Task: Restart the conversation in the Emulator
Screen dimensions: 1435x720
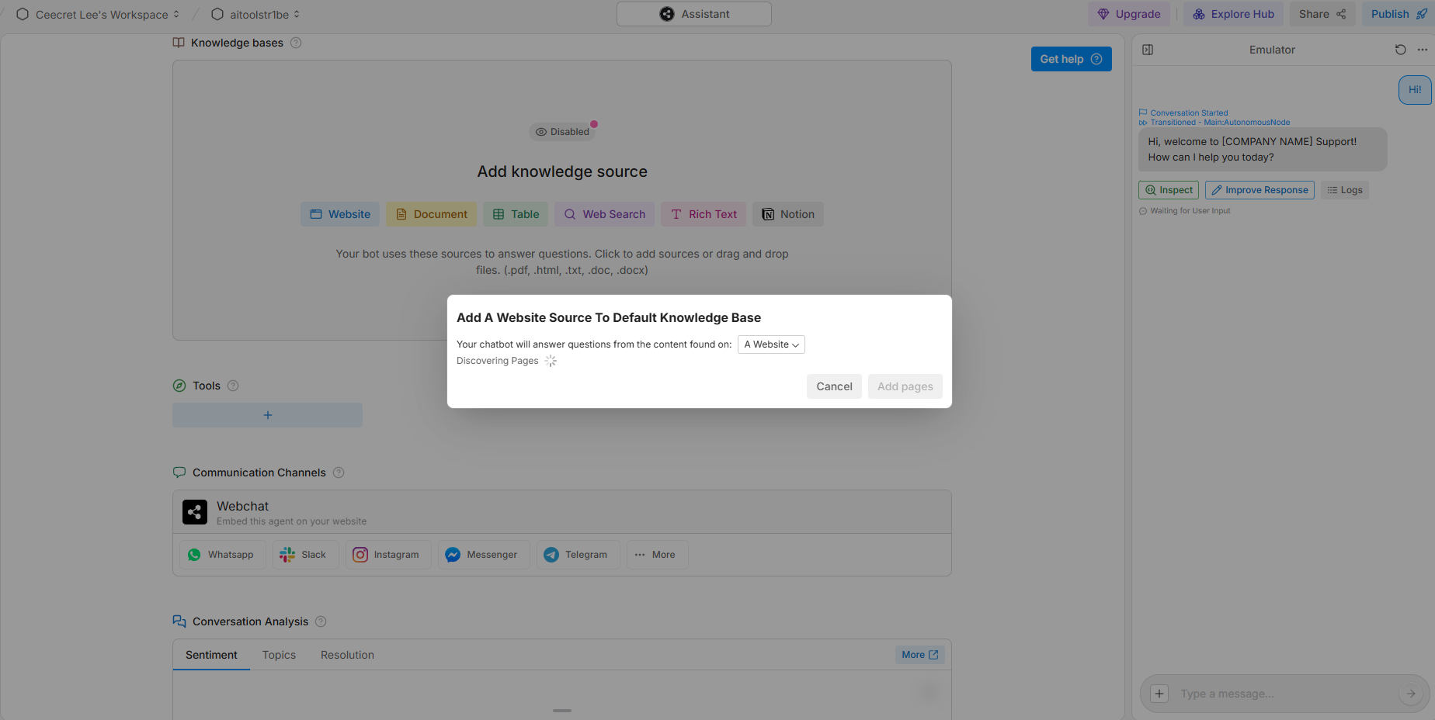Action: pyautogui.click(x=1400, y=50)
